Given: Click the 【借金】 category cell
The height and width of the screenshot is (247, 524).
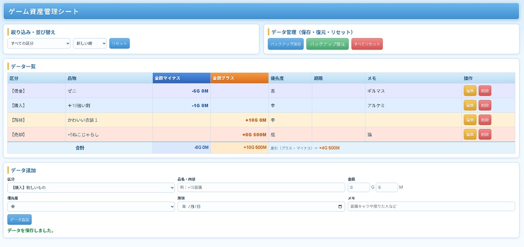Looking at the screenshot, I should click(x=36, y=91).
